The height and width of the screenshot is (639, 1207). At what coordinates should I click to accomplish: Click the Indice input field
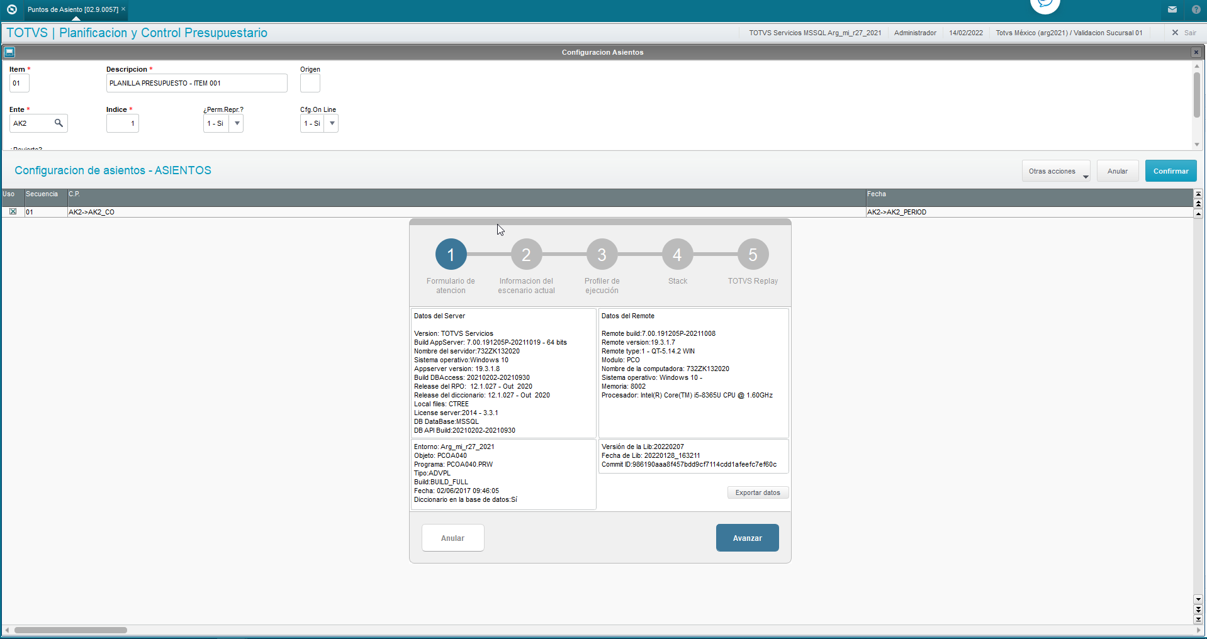[122, 123]
